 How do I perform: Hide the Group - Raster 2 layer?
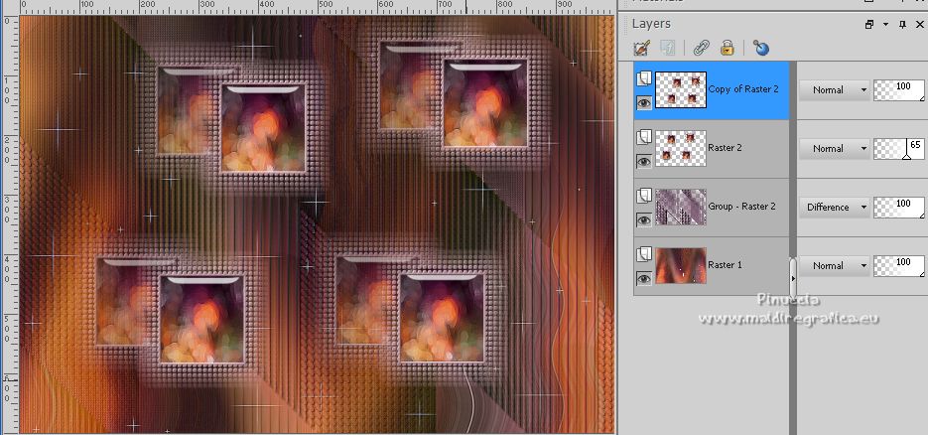[x=644, y=219]
